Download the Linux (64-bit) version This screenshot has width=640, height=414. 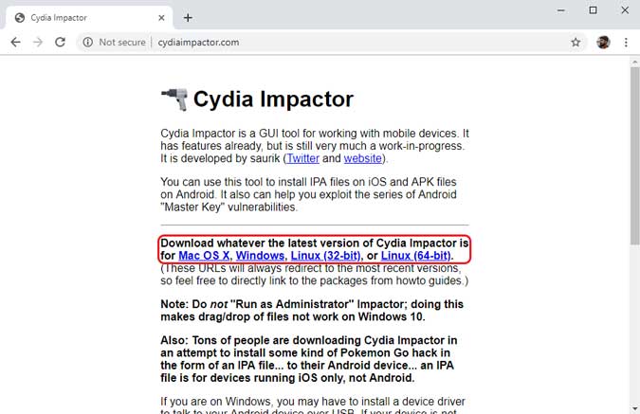point(415,256)
